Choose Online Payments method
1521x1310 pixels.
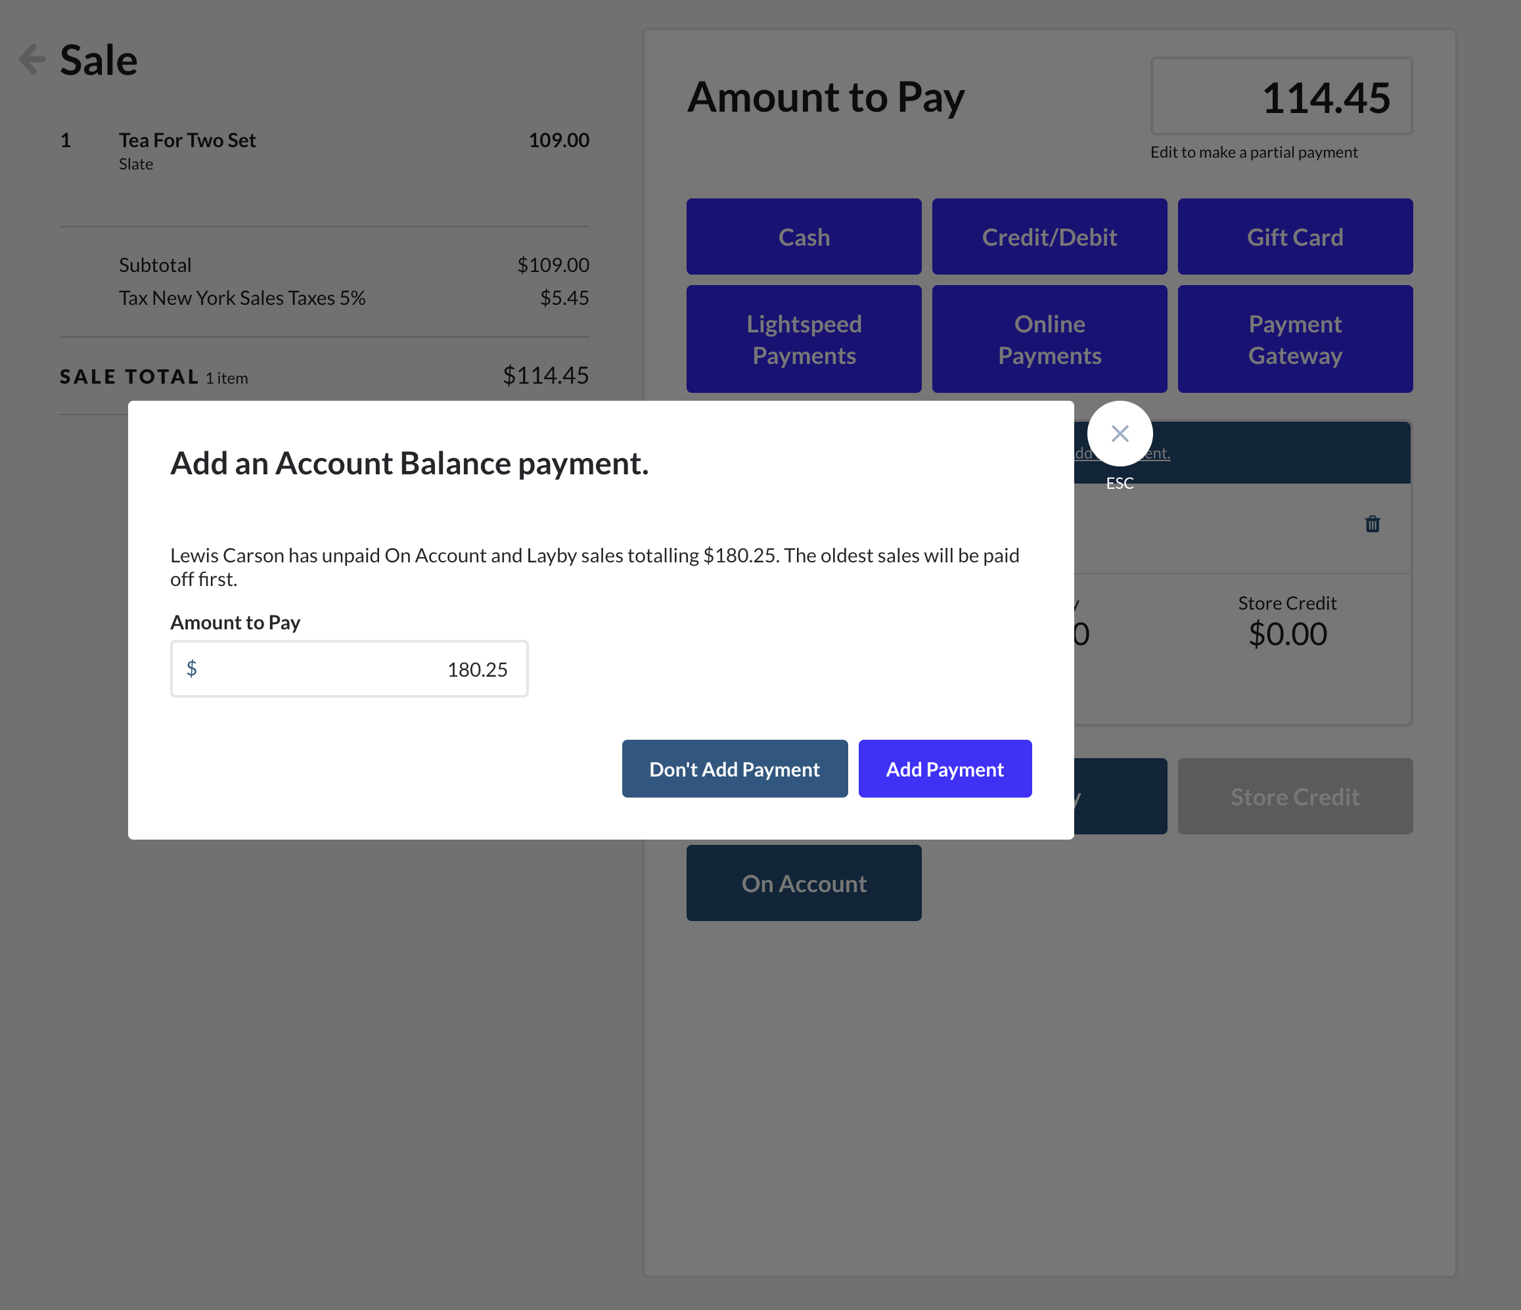click(x=1049, y=339)
